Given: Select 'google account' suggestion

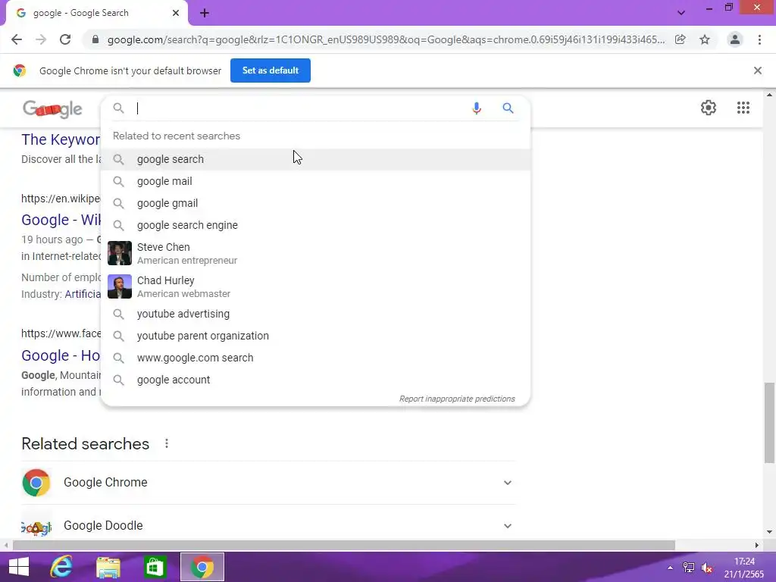Looking at the screenshot, I should [x=315, y=380].
